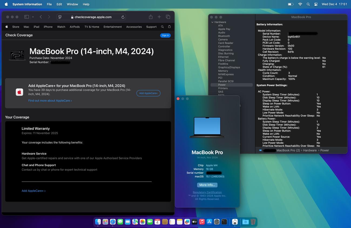The height and width of the screenshot is (228, 351).
Task: Select Apple Pay in the Hardware sidebar
Action: pyautogui.click(x=224, y=29)
